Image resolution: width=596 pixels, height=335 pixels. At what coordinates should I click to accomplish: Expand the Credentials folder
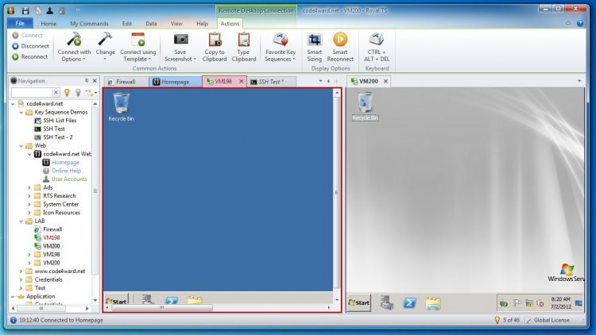pos(21,279)
